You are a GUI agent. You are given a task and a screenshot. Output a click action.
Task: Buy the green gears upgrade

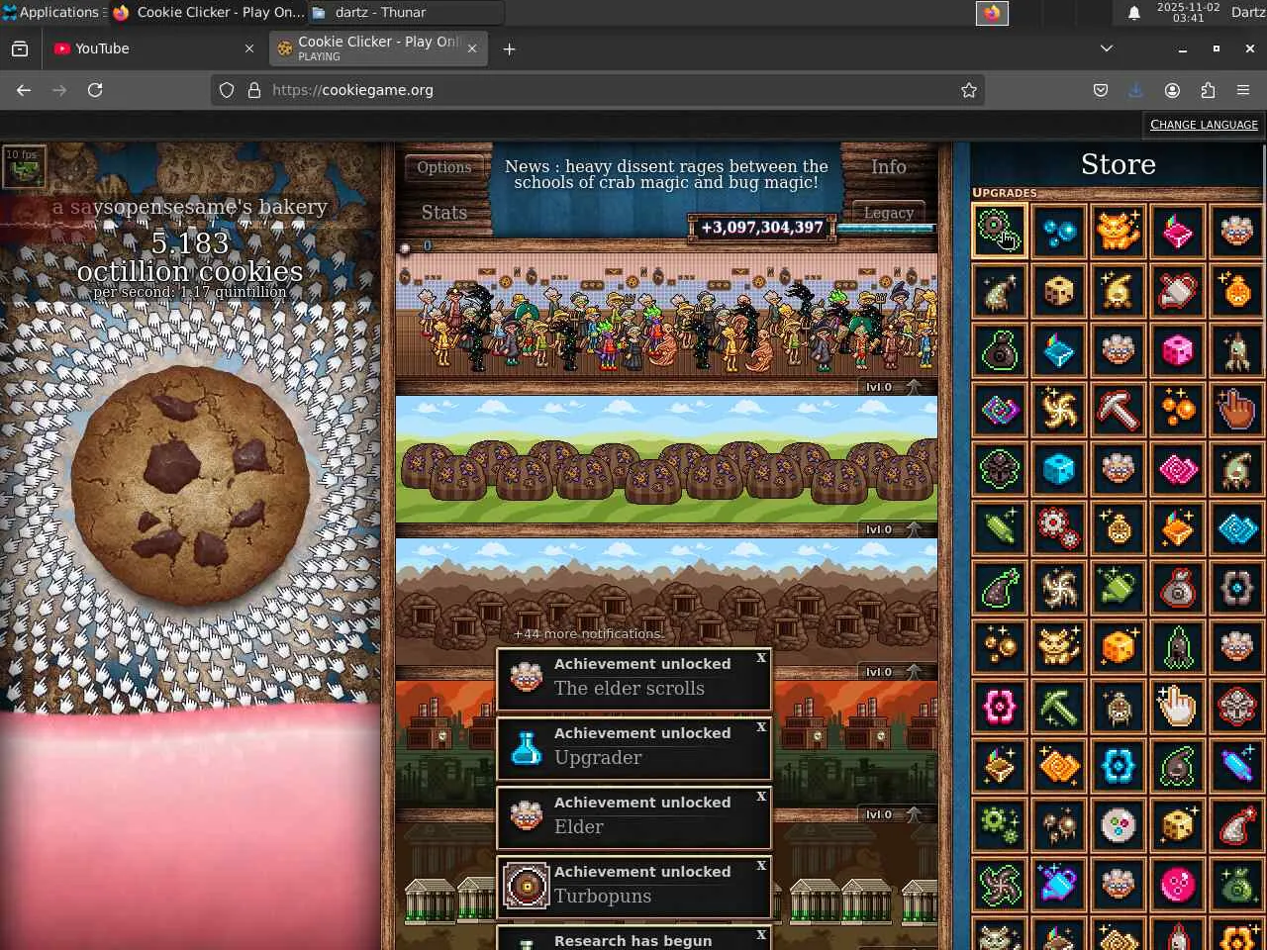(x=1000, y=825)
